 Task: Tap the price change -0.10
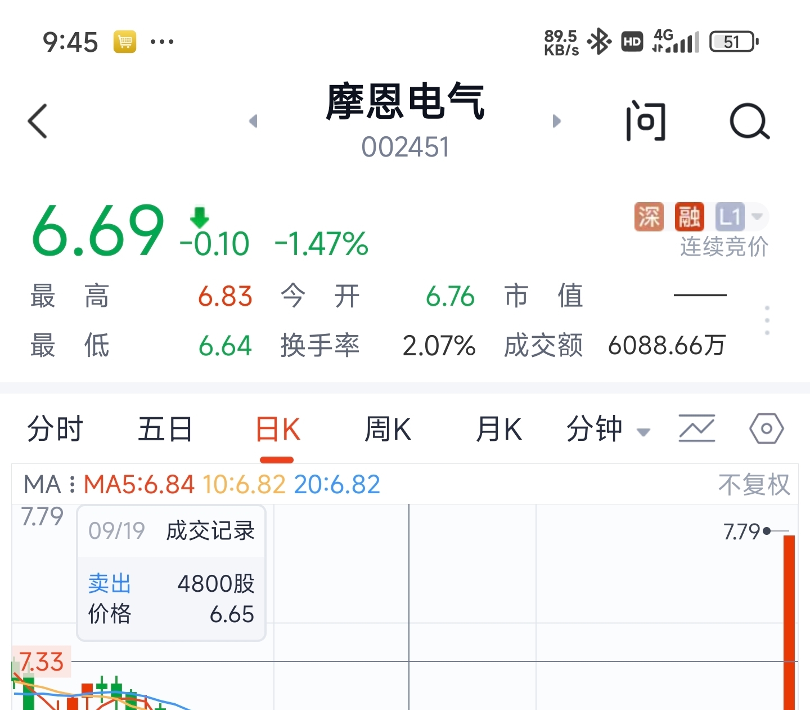(x=214, y=243)
